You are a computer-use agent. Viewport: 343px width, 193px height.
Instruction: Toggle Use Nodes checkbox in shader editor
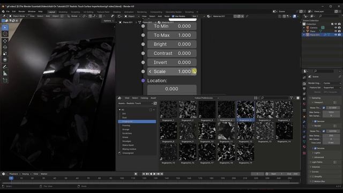point(173,16)
